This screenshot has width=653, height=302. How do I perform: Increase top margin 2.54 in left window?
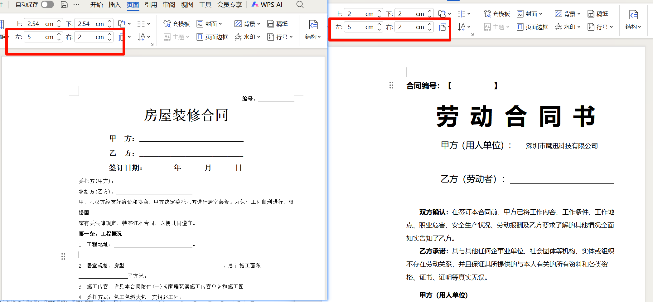pyautogui.click(x=59, y=21)
